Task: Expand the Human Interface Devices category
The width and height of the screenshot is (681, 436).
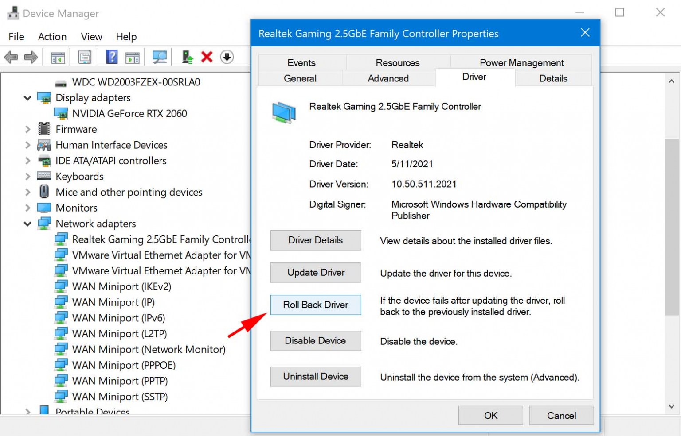Action: (x=27, y=145)
